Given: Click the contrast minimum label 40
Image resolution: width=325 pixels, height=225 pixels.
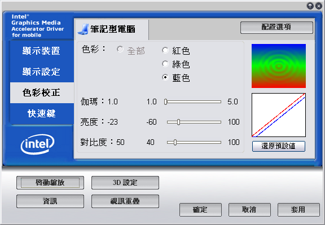Looking at the screenshot, I should (151, 142).
